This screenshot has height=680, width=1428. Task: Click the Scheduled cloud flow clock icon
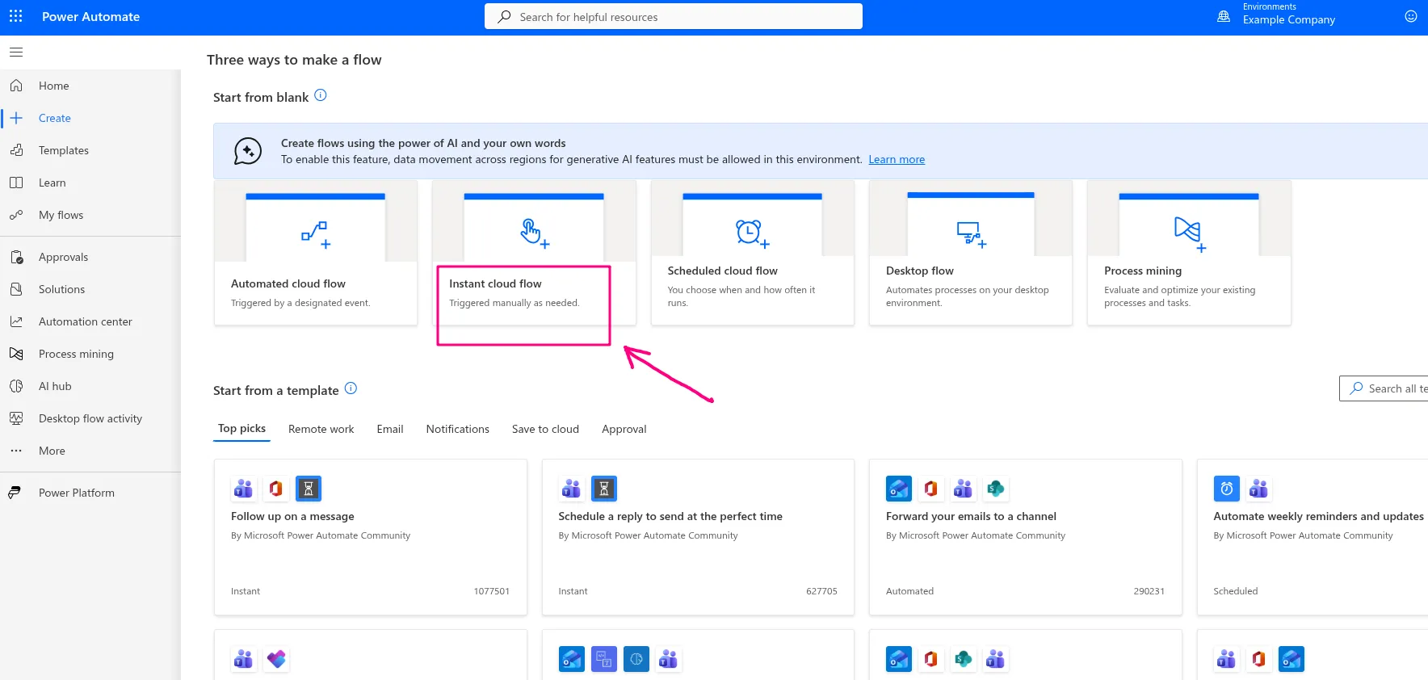point(752,233)
